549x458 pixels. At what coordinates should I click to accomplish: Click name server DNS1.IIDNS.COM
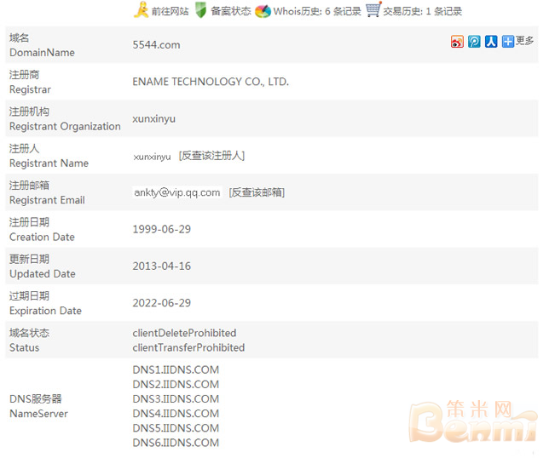coord(176,369)
